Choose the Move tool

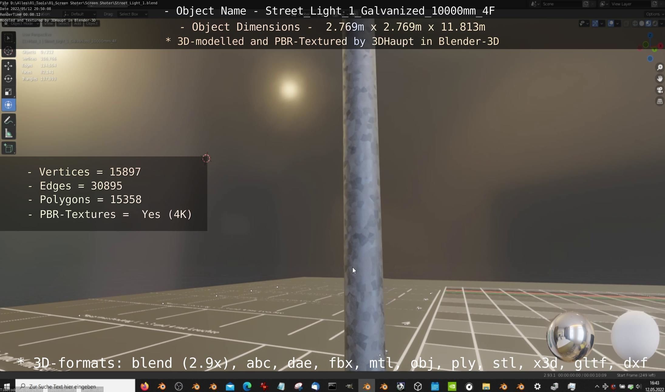click(9, 65)
